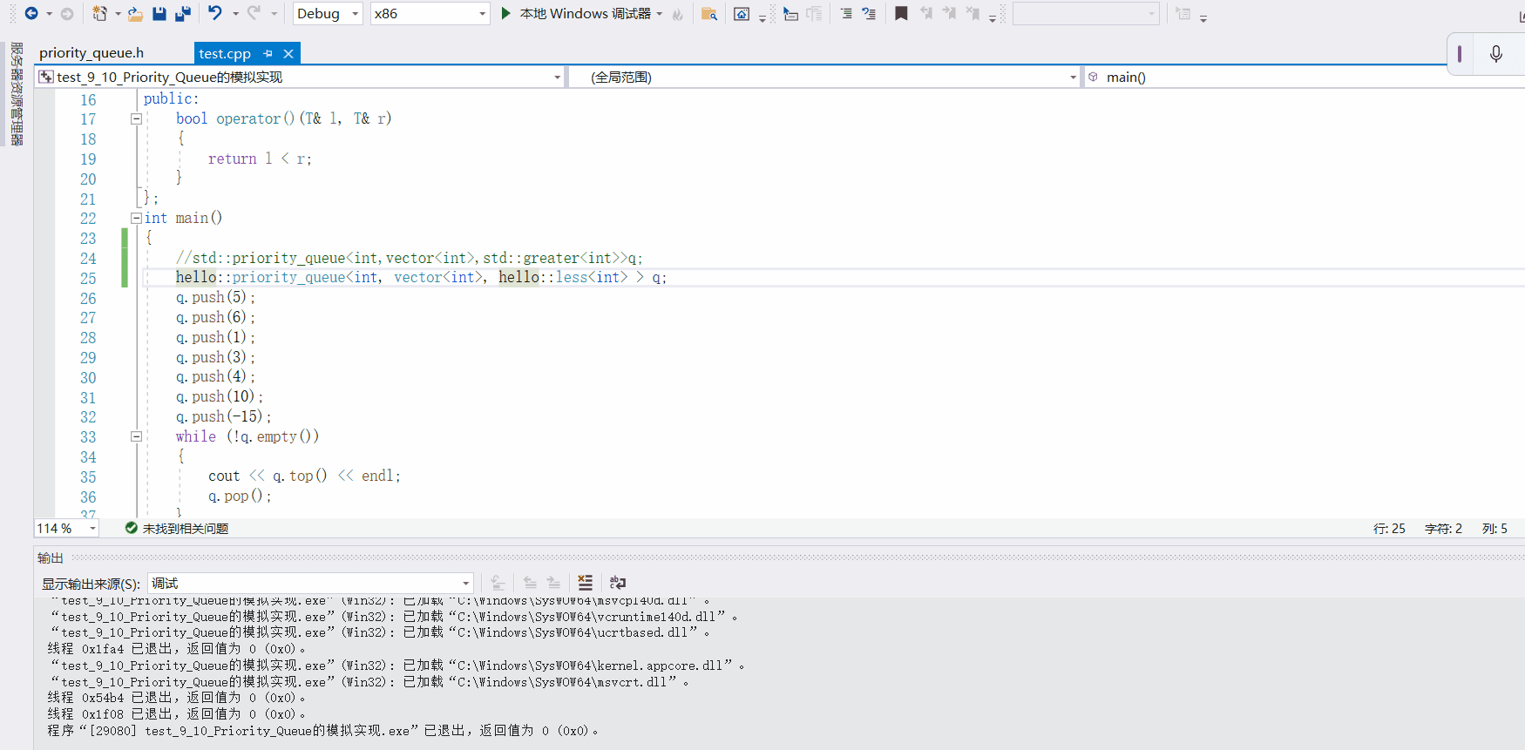The height and width of the screenshot is (750, 1525).
Task: Open the main() member dropdown
Action: pyautogui.click(x=1303, y=77)
